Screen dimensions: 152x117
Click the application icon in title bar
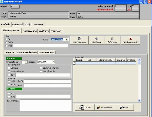point(1,2)
